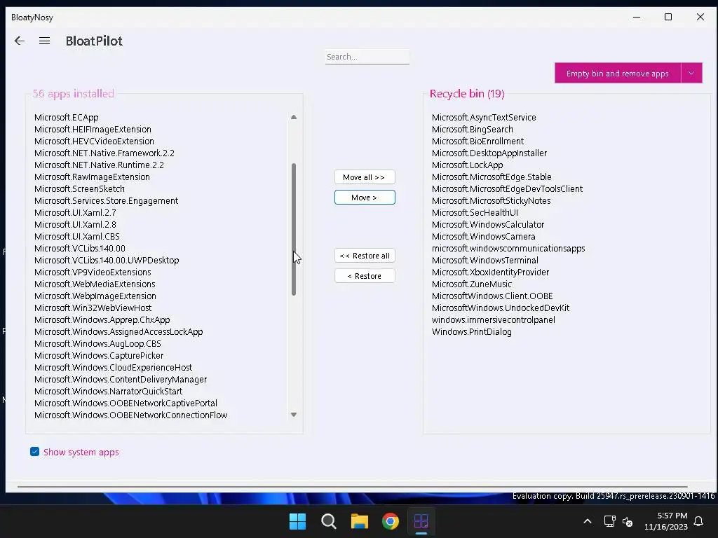Select Microsoft.Windows.OOBENetworkCaptivePortal entry
Image resolution: width=718 pixels, height=538 pixels.
pos(126,403)
